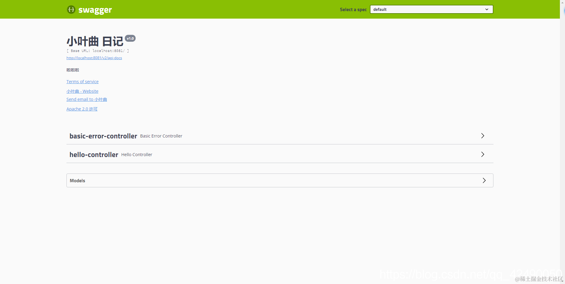
Task: Click the swagger wordmark text
Action: click(x=95, y=10)
